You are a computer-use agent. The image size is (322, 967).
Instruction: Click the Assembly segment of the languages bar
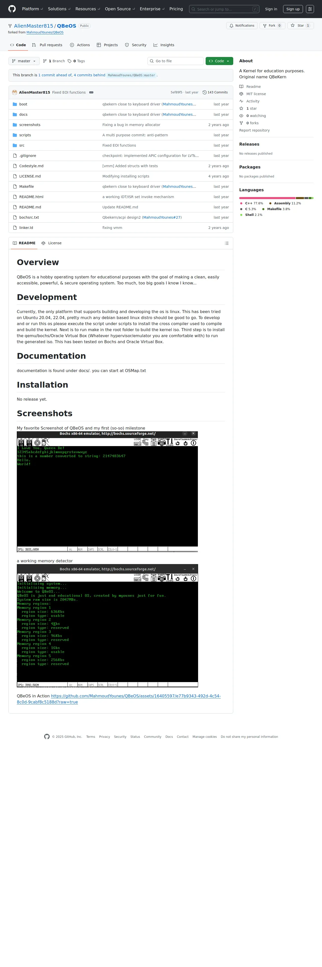(x=300, y=198)
